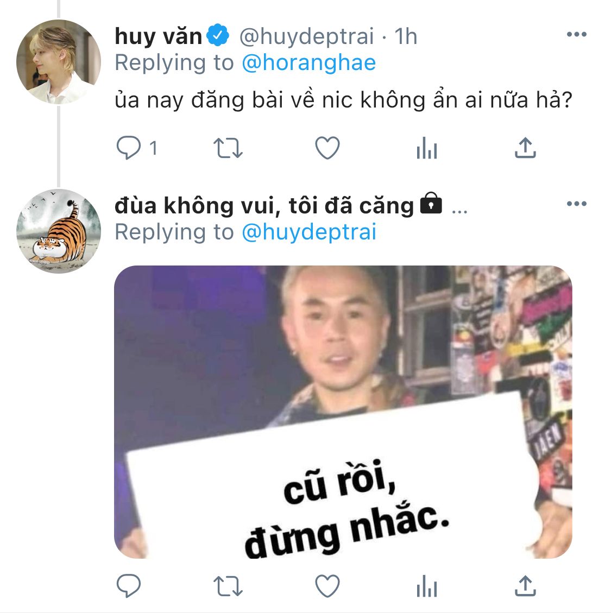Open the 'cũ rồi, đừng nhắc' meme image

point(343,412)
